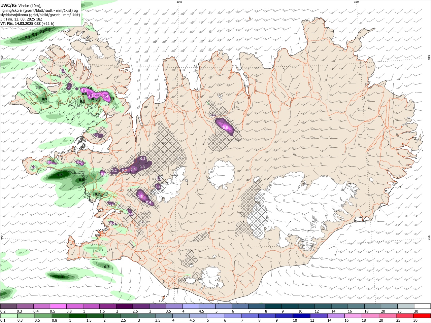This screenshot has height=323, width=431.
Task: Pick the top-row swatch between 0.2 and 0.3
Action: (8, 306)
